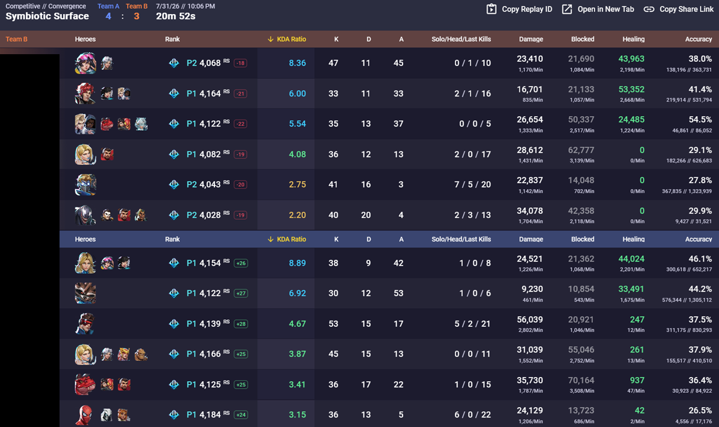Image resolution: width=719 pixels, height=427 pixels.
Task: Click rank emblem beside P2 4,043
Action: tap(174, 184)
